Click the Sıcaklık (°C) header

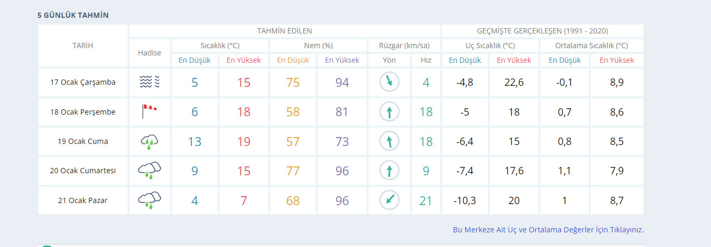[220, 46]
